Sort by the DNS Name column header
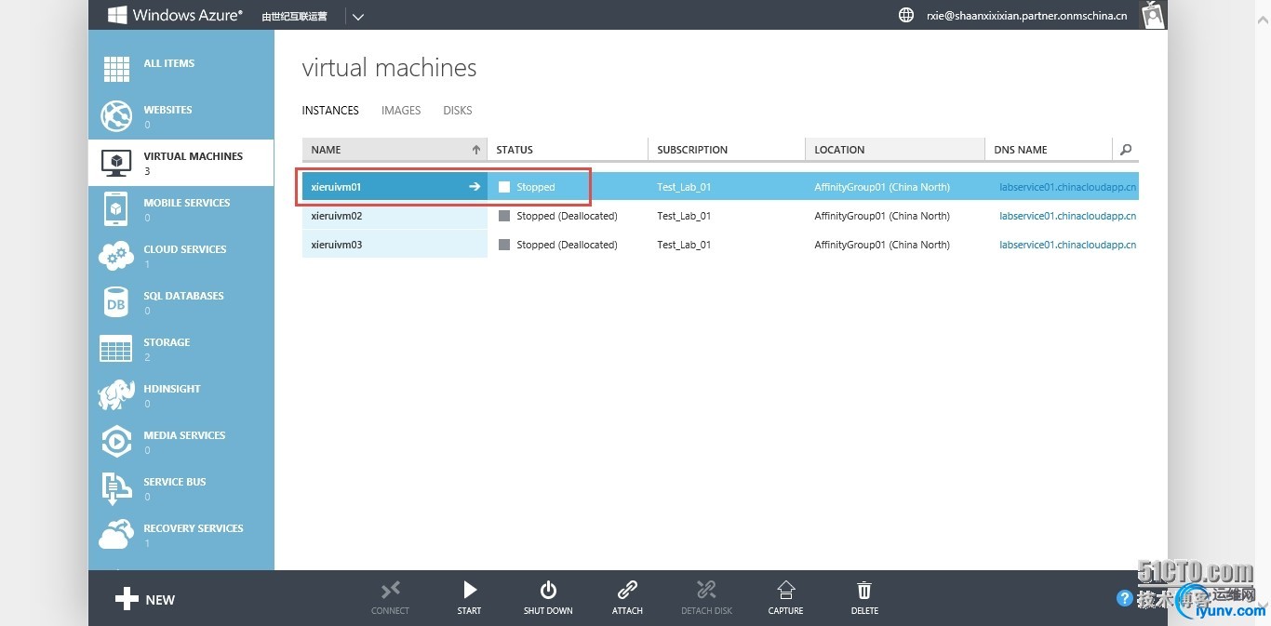The image size is (1271, 626). coord(1049,150)
